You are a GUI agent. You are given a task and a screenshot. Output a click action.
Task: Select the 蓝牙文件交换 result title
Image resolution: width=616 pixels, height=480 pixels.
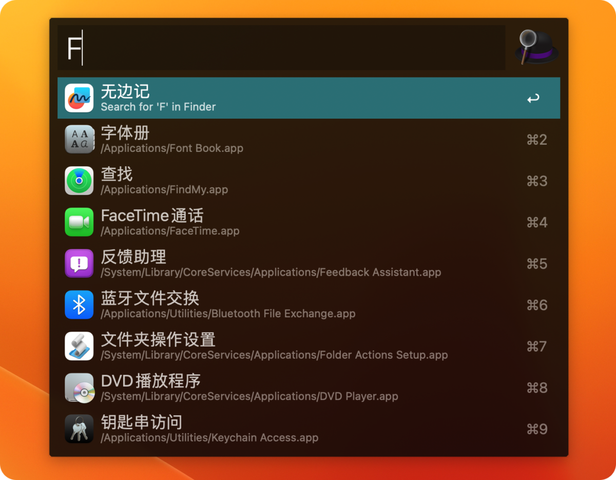pos(150,298)
